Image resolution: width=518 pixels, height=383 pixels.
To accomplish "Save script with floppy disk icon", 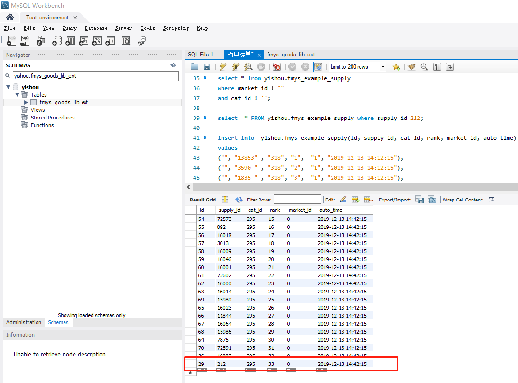I will (x=207, y=67).
